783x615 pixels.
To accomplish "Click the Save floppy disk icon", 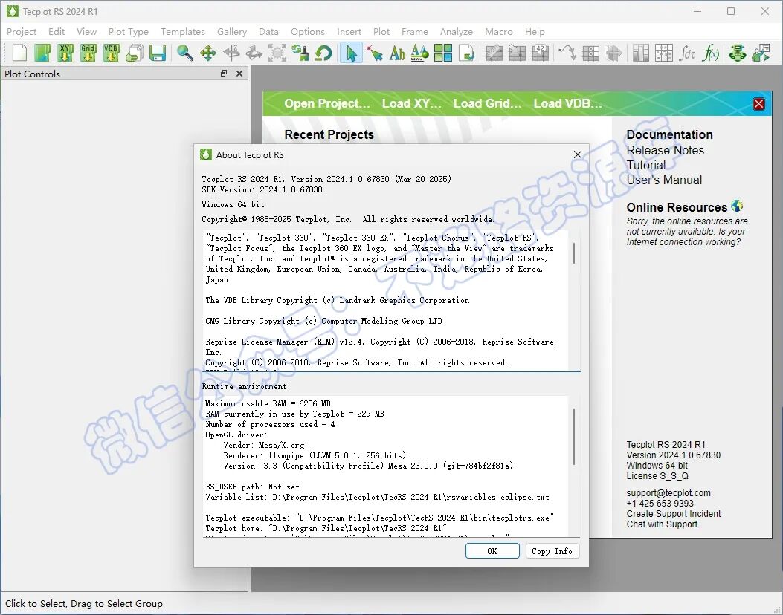I will 158,53.
